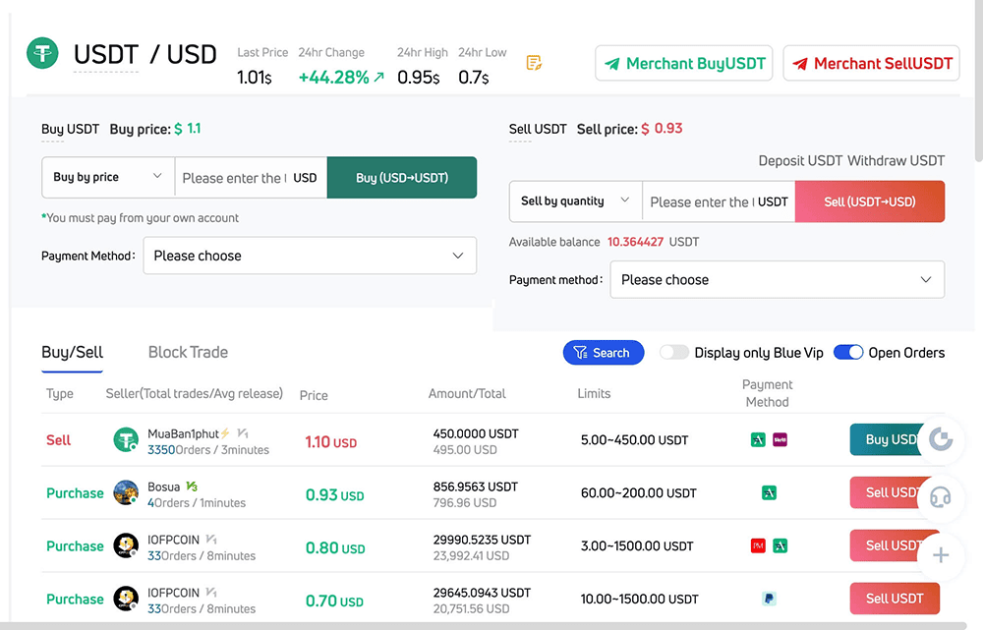Expand the Sell Payment method selector
The height and width of the screenshot is (630, 983).
pyautogui.click(x=778, y=279)
